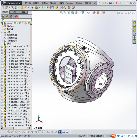Viewport: 137px width, 138px height.
Task: Select 原点 origin in feature tree
Action: tap(9, 44)
